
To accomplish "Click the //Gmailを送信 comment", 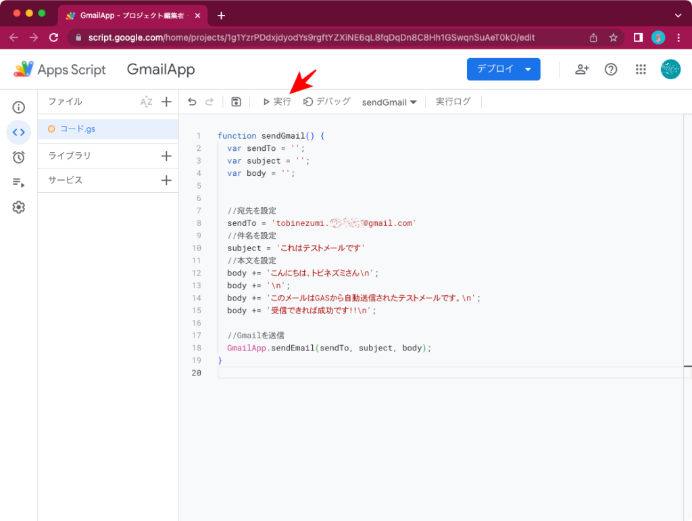I will (256, 336).
